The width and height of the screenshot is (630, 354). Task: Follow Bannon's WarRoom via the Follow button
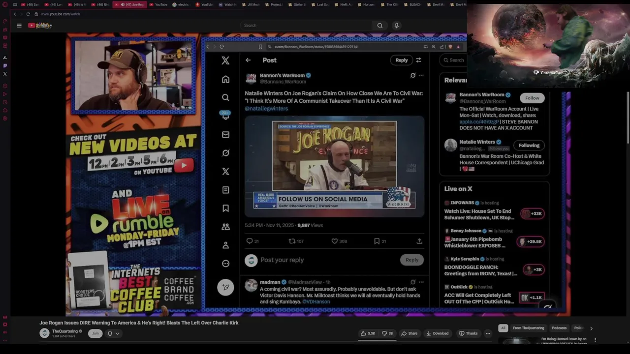point(532,98)
